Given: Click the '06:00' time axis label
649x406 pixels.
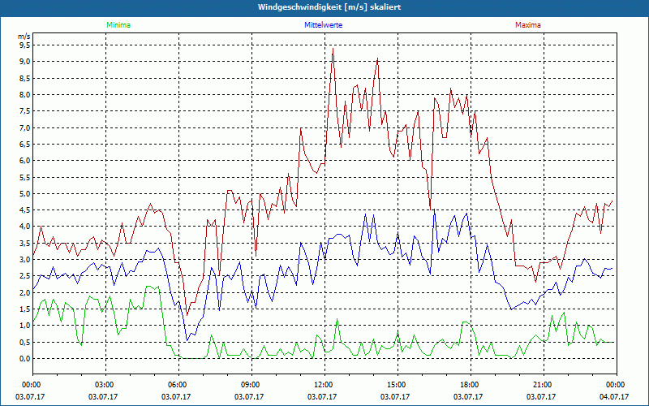Looking at the screenshot, I should point(178,385).
